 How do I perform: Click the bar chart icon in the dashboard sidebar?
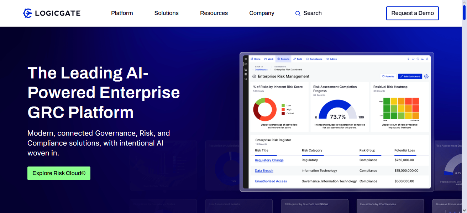[x=246, y=69]
